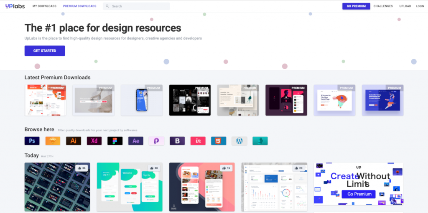428x213 pixels.
Task: Filter downloads by the teal 3D icon
Action: [260, 141]
